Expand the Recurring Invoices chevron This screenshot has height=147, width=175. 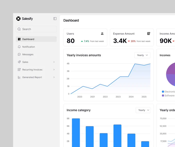tap(54, 69)
